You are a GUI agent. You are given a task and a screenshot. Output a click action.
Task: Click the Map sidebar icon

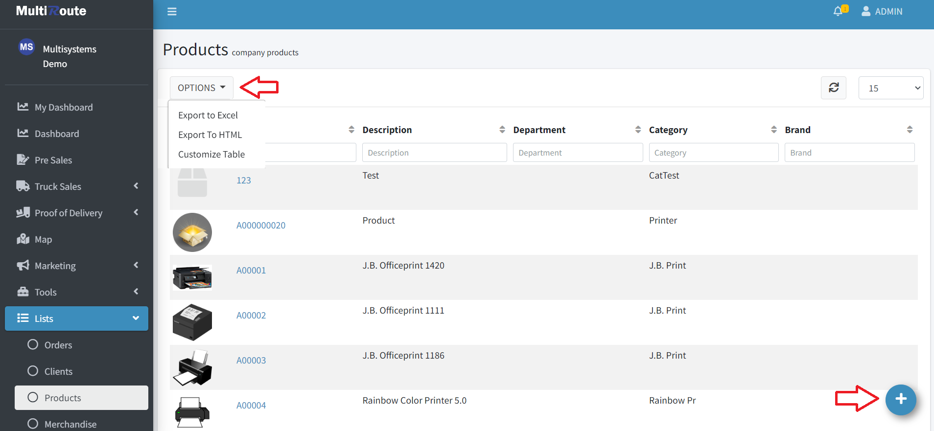pyautogui.click(x=23, y=239)
